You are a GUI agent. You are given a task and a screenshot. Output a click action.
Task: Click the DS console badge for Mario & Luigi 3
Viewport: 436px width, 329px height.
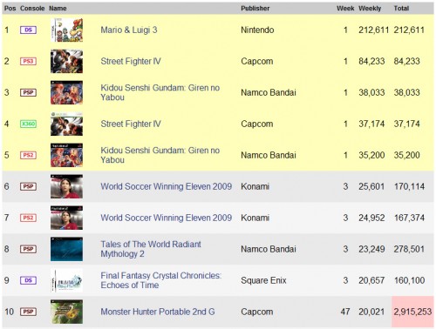[28, 30]
